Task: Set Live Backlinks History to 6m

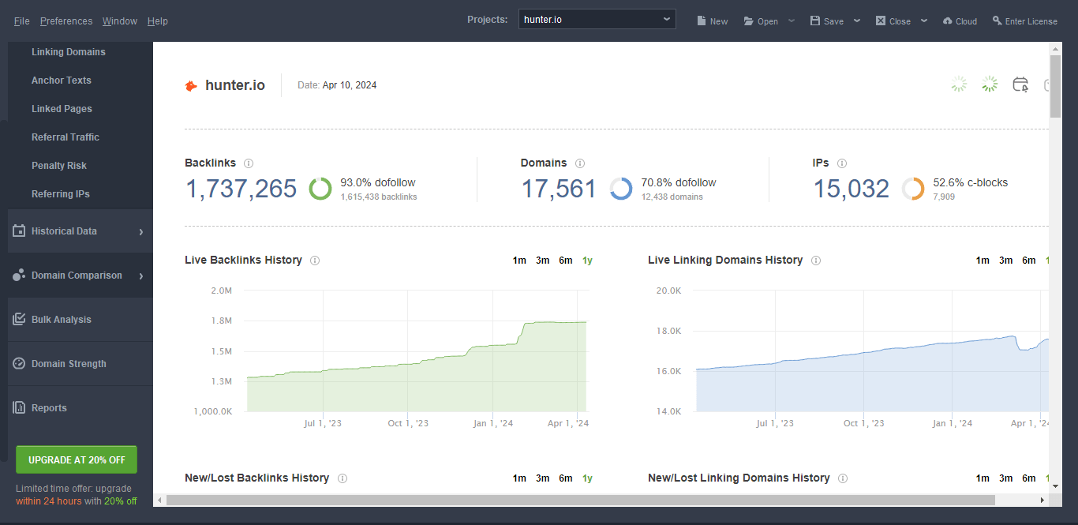Action: (x=566, y=261)
